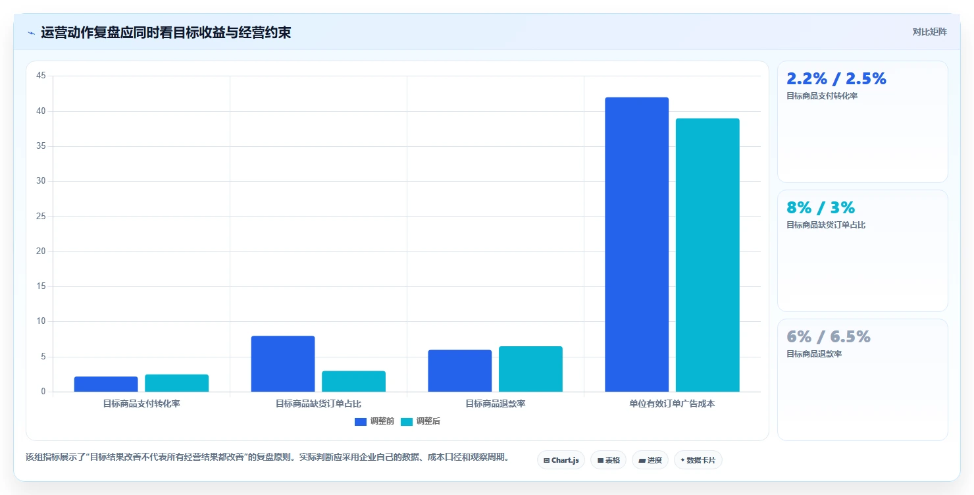The height and width of the screenshot is (495, 974).
Task: Click the footnote text about 复盘原则
Action: pyautogui.click(x=267, y=457)
